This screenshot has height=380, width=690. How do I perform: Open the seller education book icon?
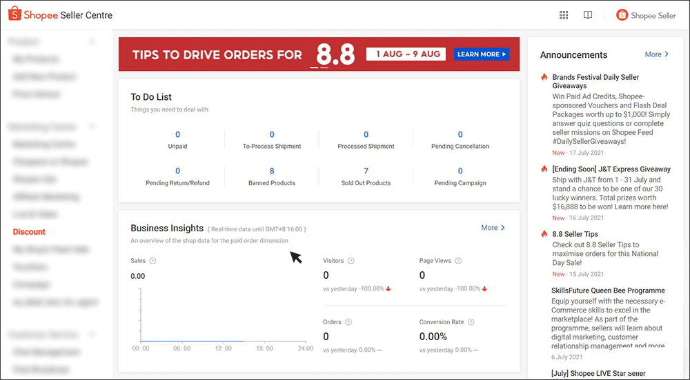pos(588,15)
